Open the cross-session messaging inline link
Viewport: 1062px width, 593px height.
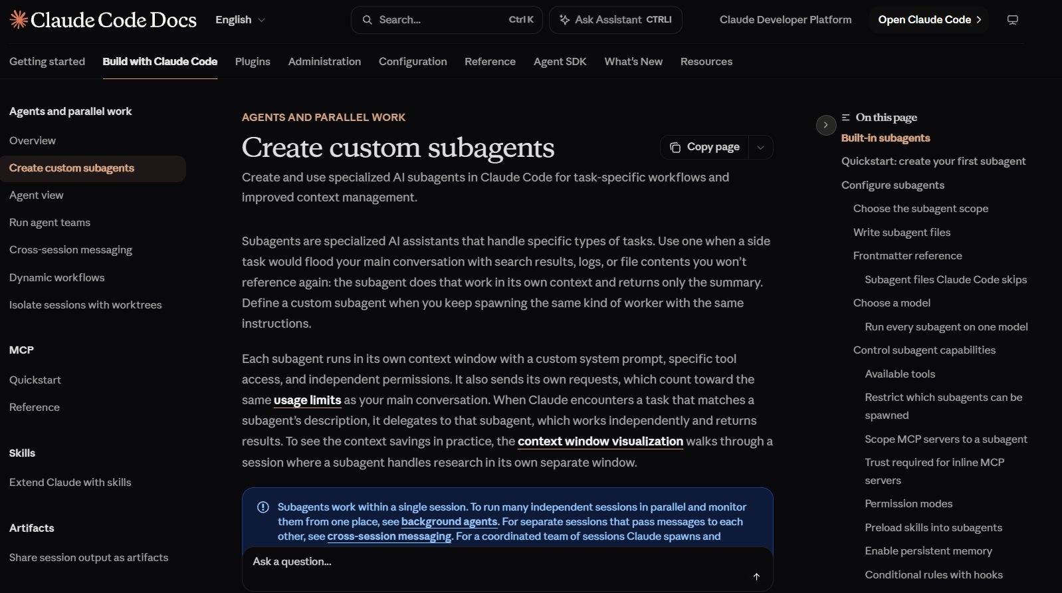(x=389, y=536)
